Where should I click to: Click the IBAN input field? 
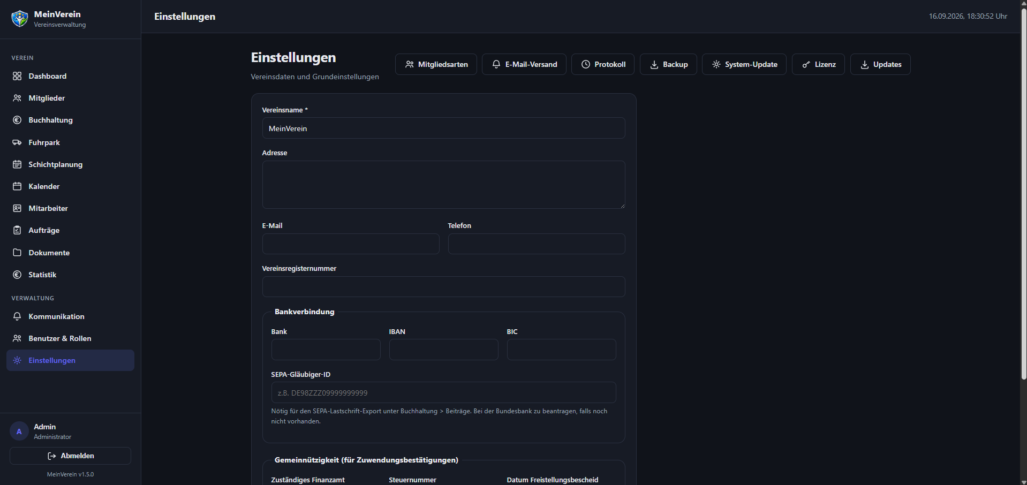tap(443, 350)
